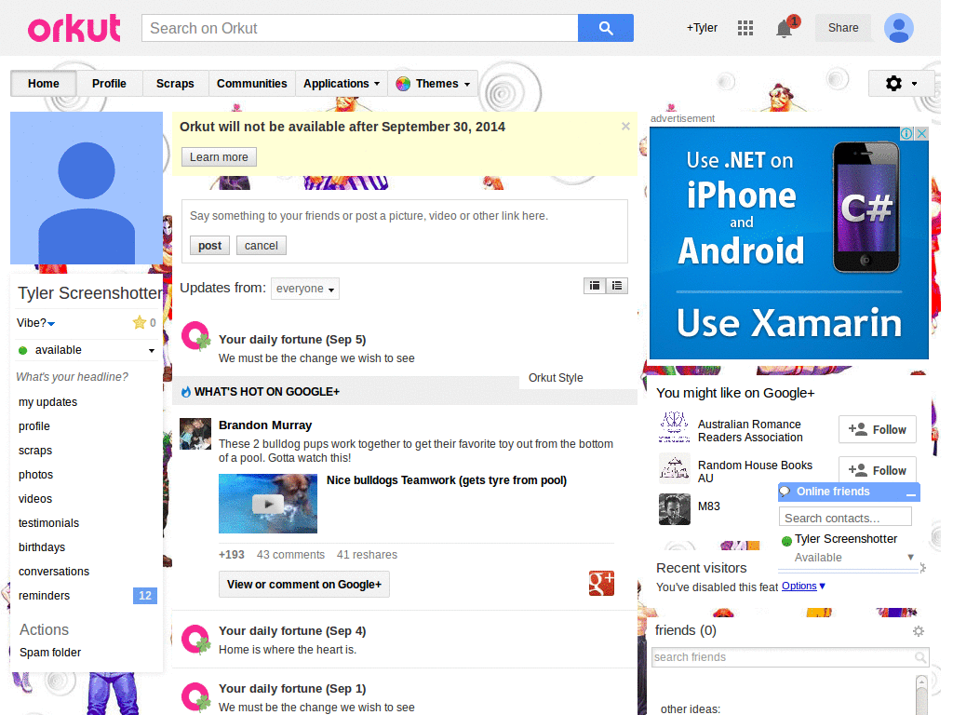Click the daily fortune Sep 4 icon
This screenshot has width=953, height=715.
(195, 639)
